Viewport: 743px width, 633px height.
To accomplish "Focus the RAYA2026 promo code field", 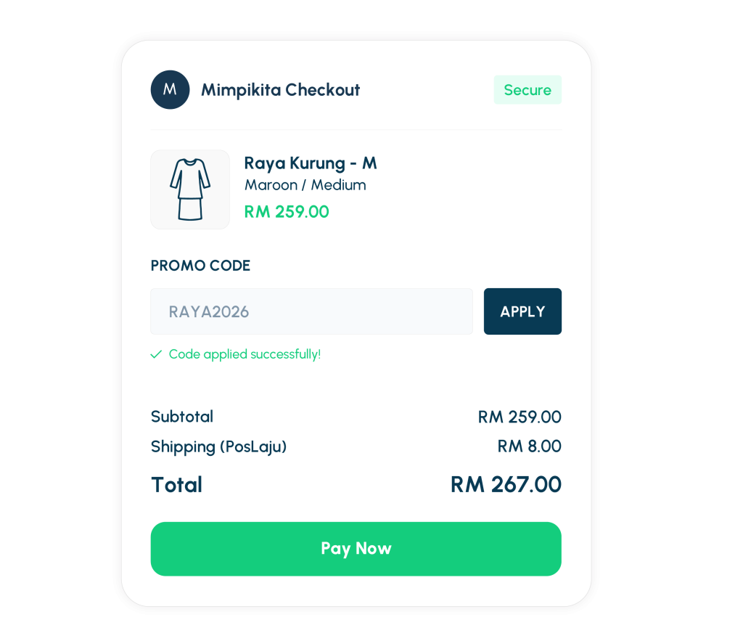I will 311,311.
